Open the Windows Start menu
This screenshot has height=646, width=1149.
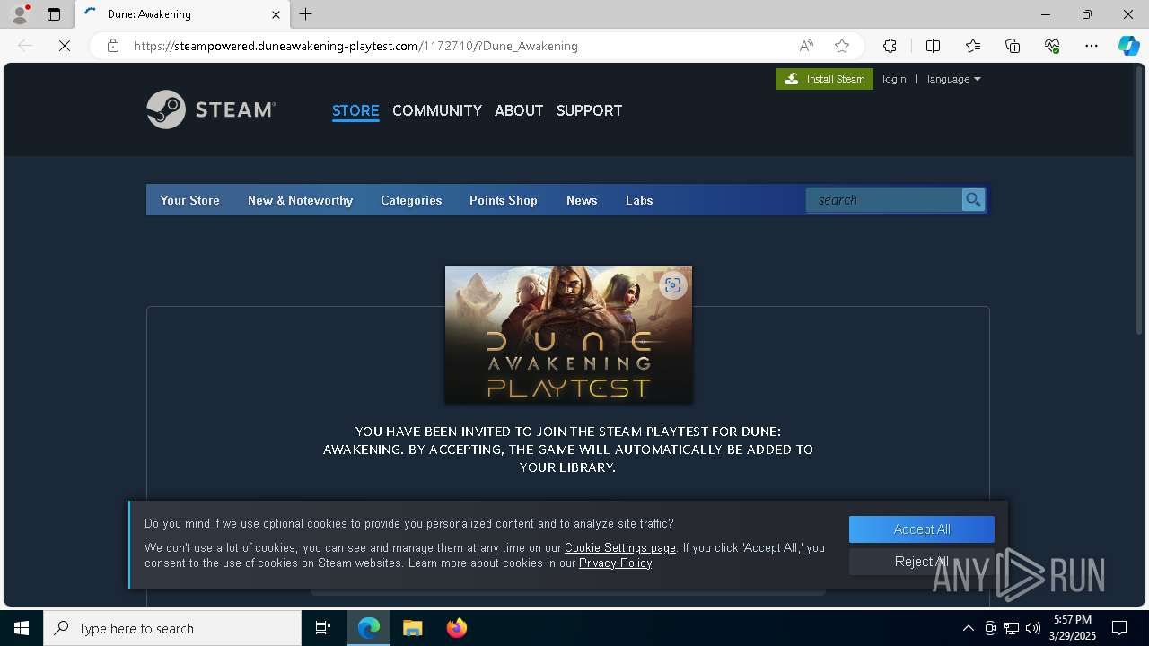pyautogui.click(x=22, y=628)
